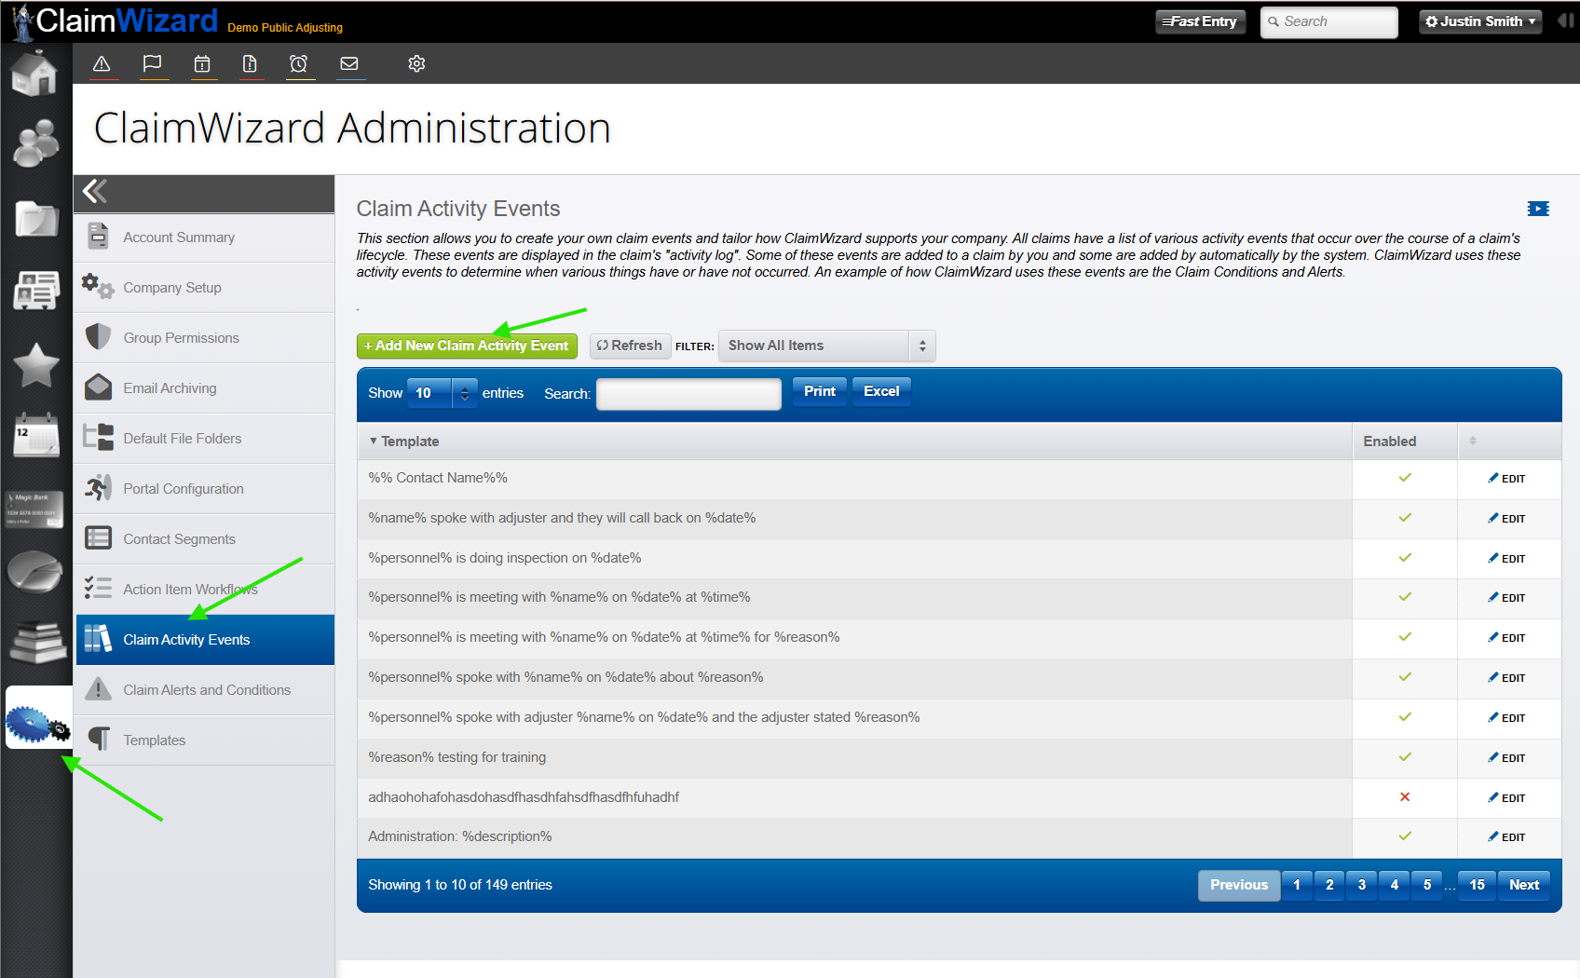Select Claim Activity Events menu item
Image resolution: width=1580 pixels, height=978 pixels.
point(204,640)
